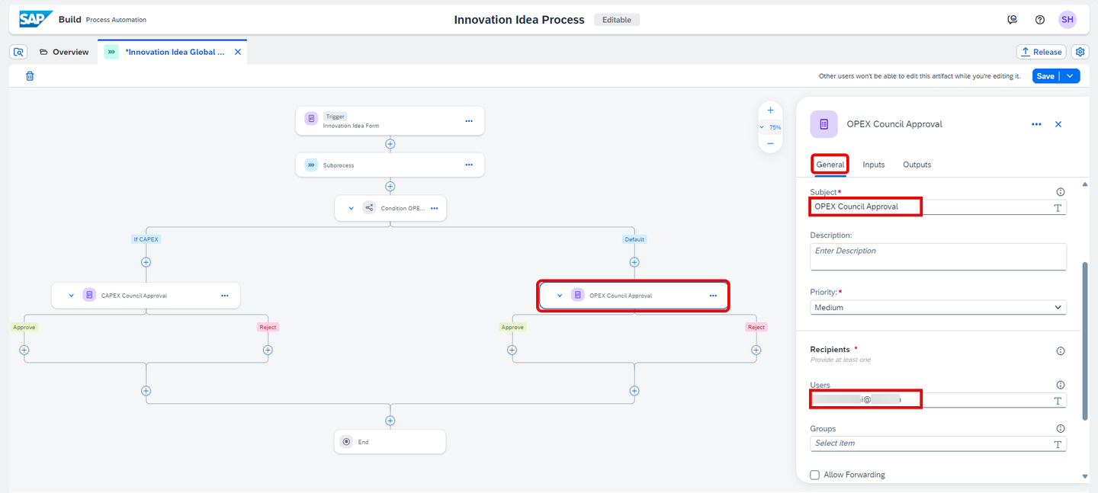
Task: Select the Subprocess node
Action: tap(390, 165)
